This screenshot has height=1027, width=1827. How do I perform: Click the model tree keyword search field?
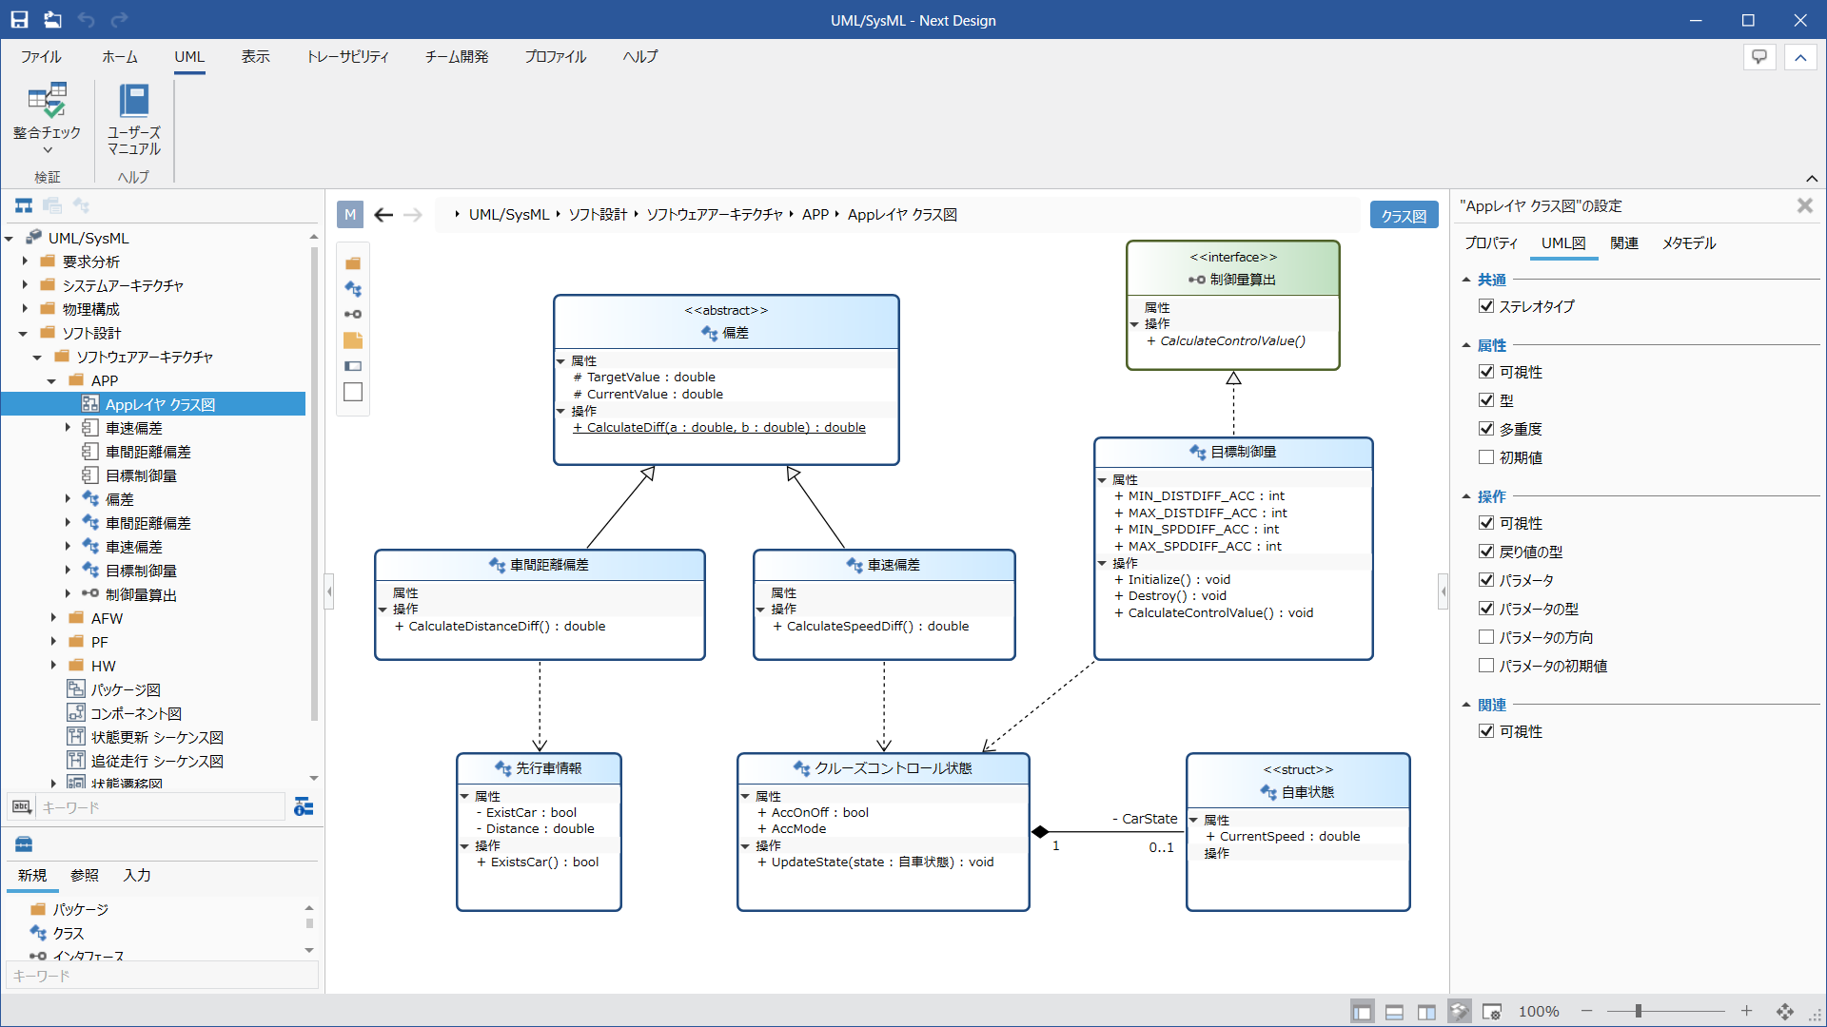160,807
